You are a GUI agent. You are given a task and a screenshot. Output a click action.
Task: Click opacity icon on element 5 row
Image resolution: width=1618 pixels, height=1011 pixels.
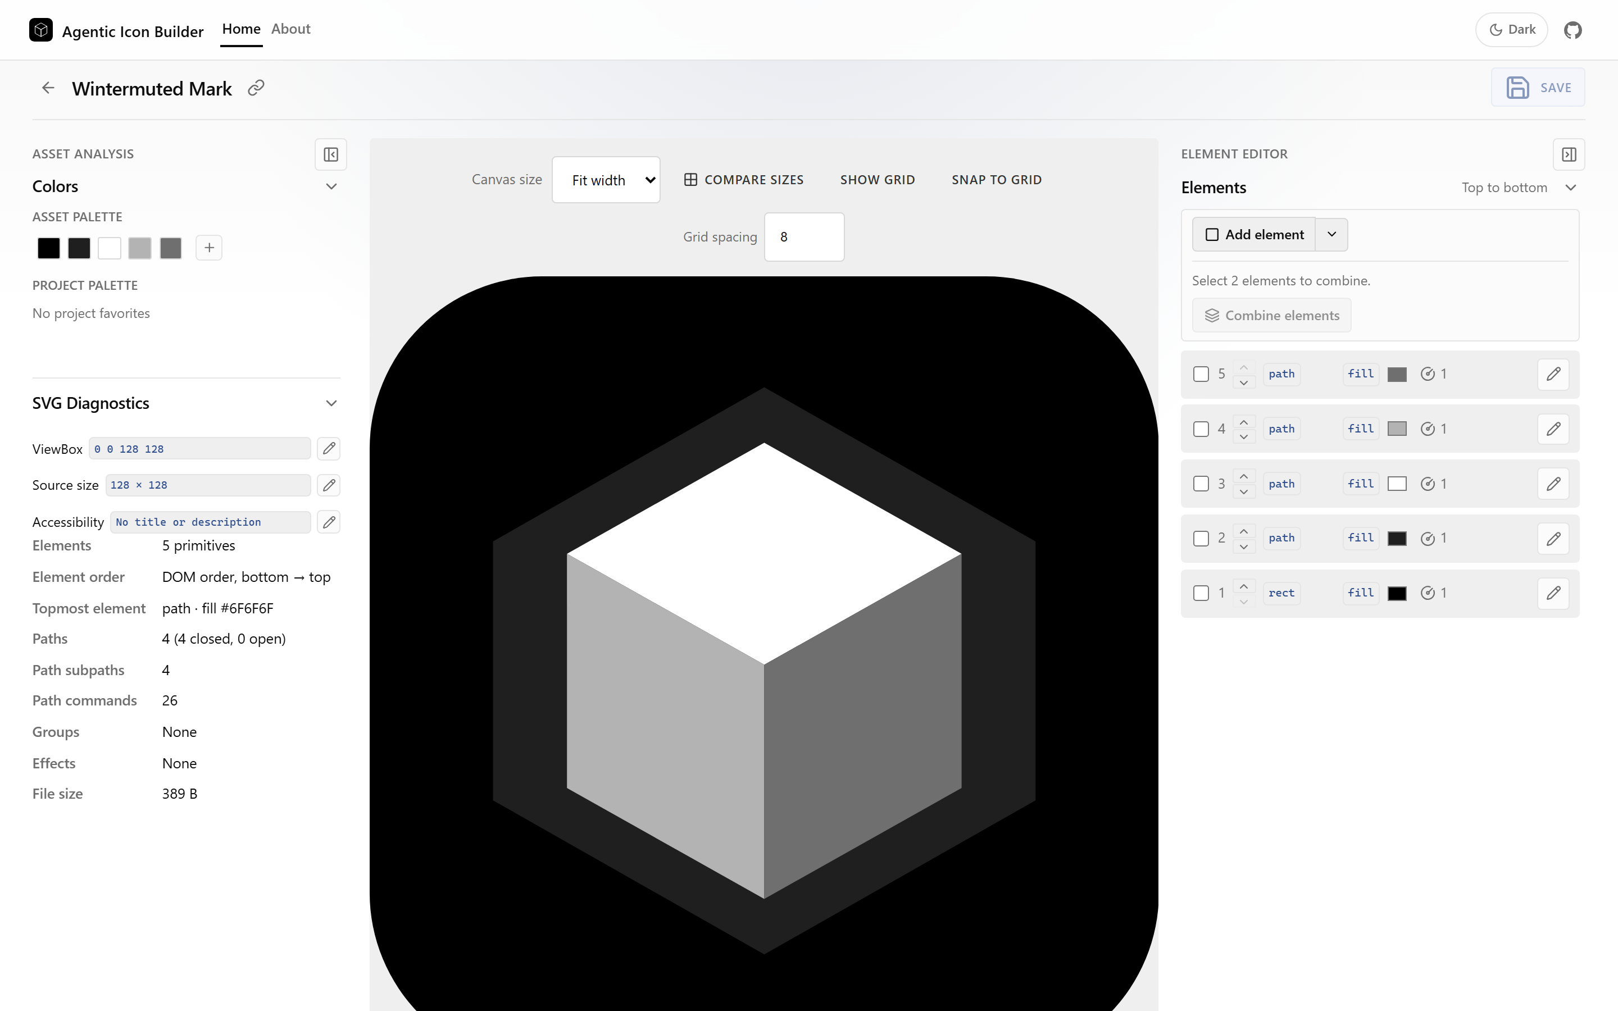[x=1428, y=374]
